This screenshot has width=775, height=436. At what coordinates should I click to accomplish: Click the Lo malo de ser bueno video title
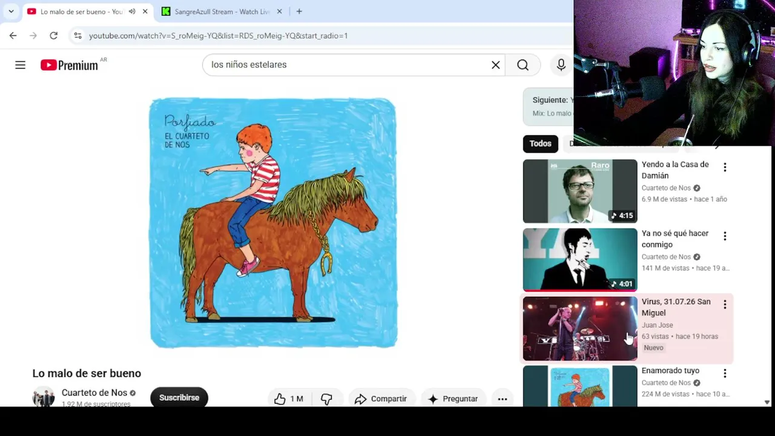click(87, 374)
